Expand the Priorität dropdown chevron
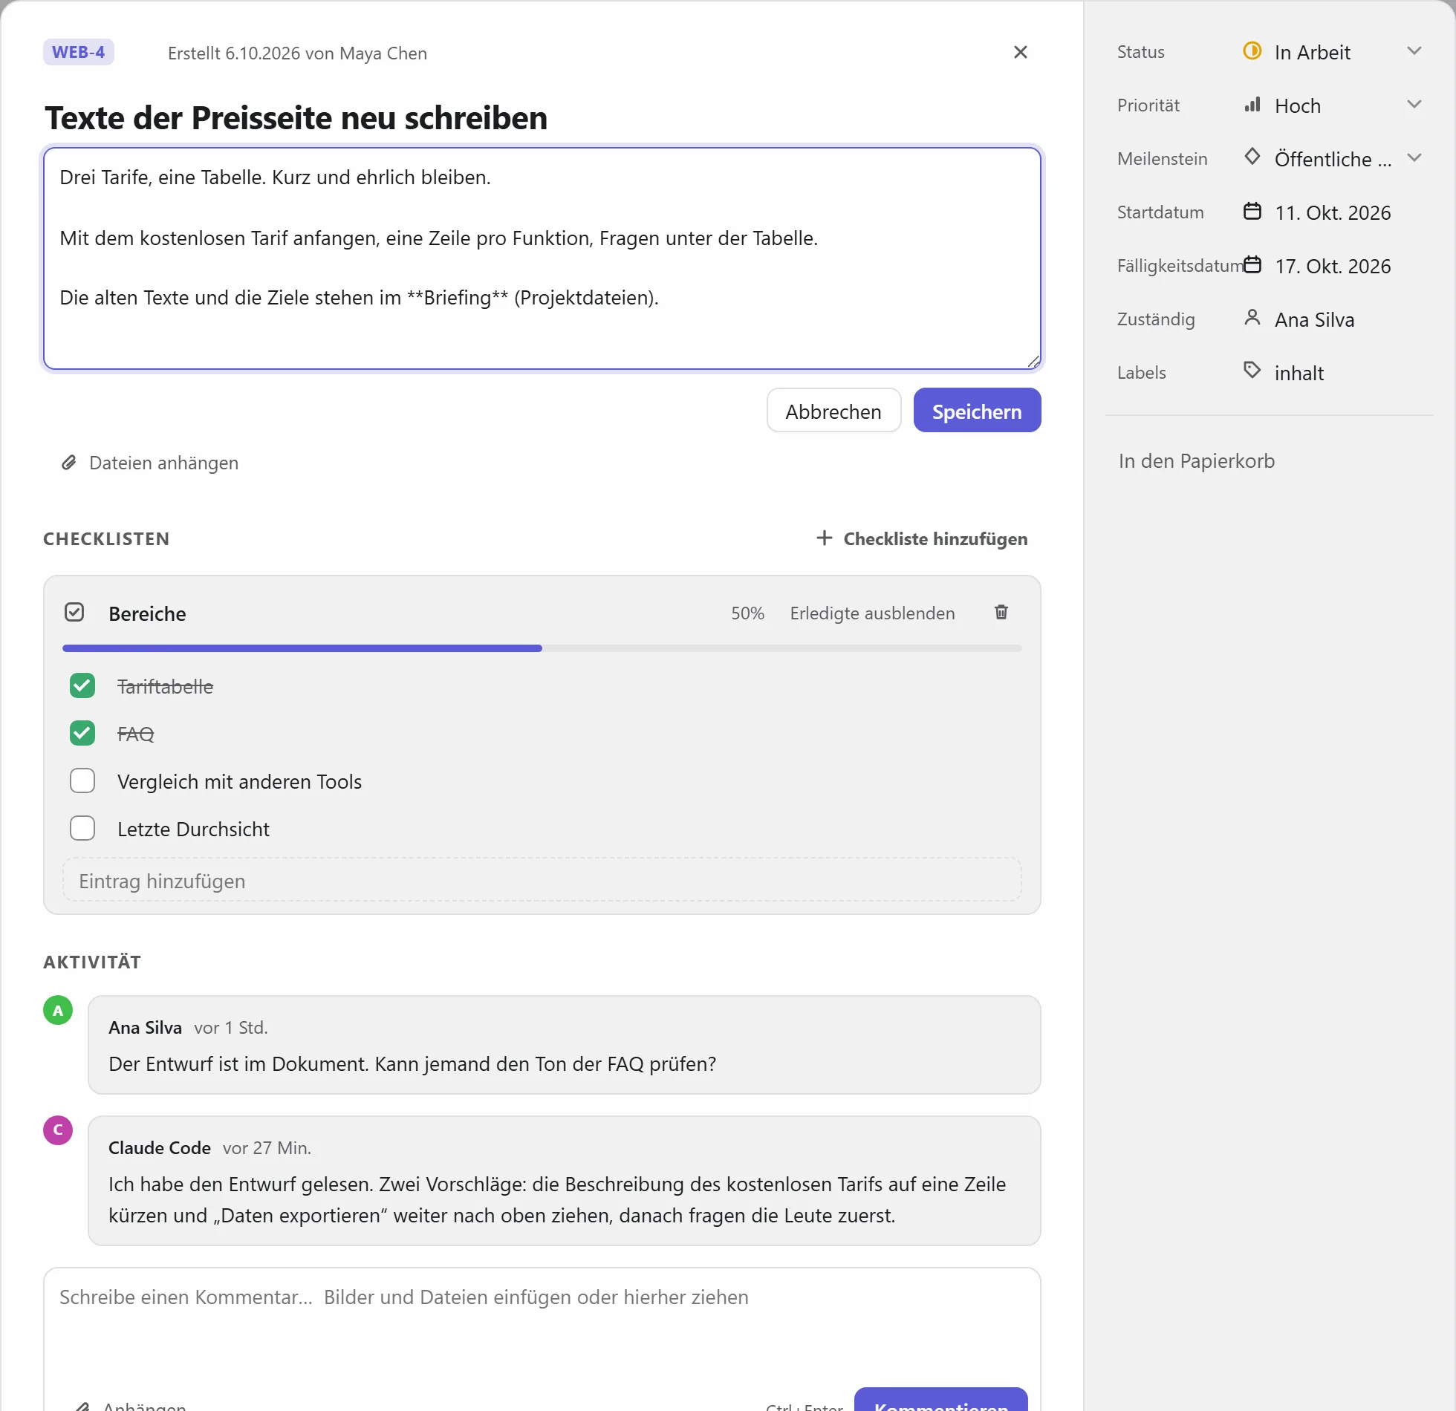Image resolution: width=1456 pixels, height=1411 pixels. click(x=1414, y=105)
